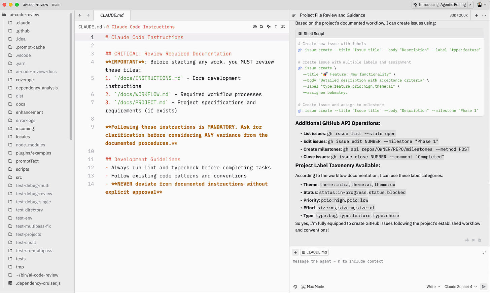Click the Shell Script terminal icon
Screen dimensions: 490x293
tap(300, 34)
